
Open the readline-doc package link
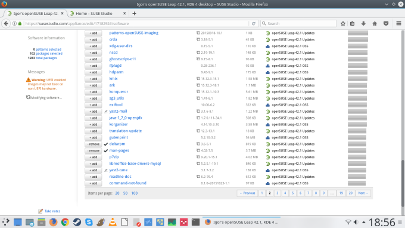pyautogui.click(x=120, y=177)
